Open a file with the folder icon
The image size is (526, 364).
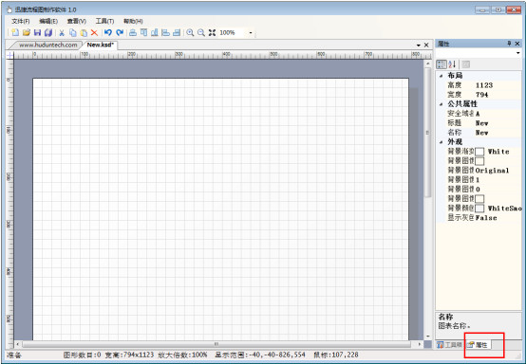[x=27, y=32]
